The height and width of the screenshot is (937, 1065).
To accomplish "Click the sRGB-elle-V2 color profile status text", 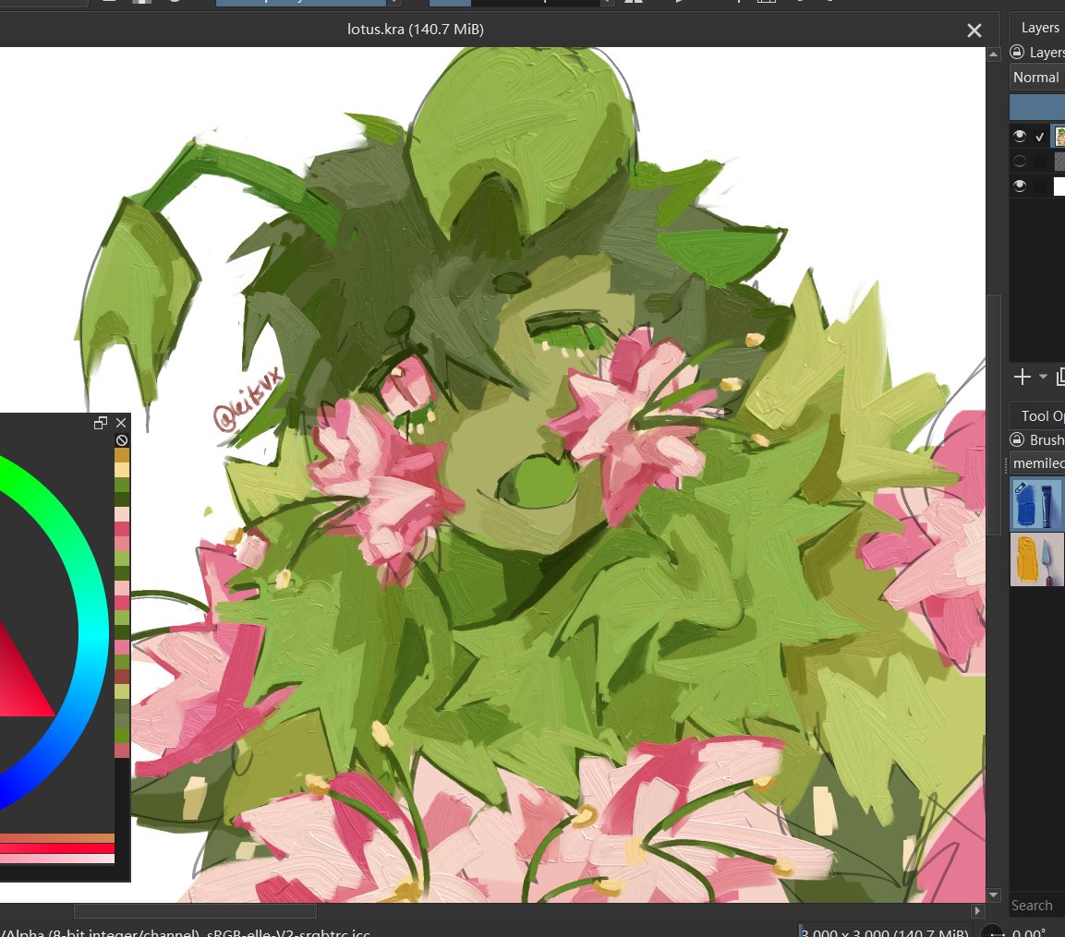I will click(289, 933).
